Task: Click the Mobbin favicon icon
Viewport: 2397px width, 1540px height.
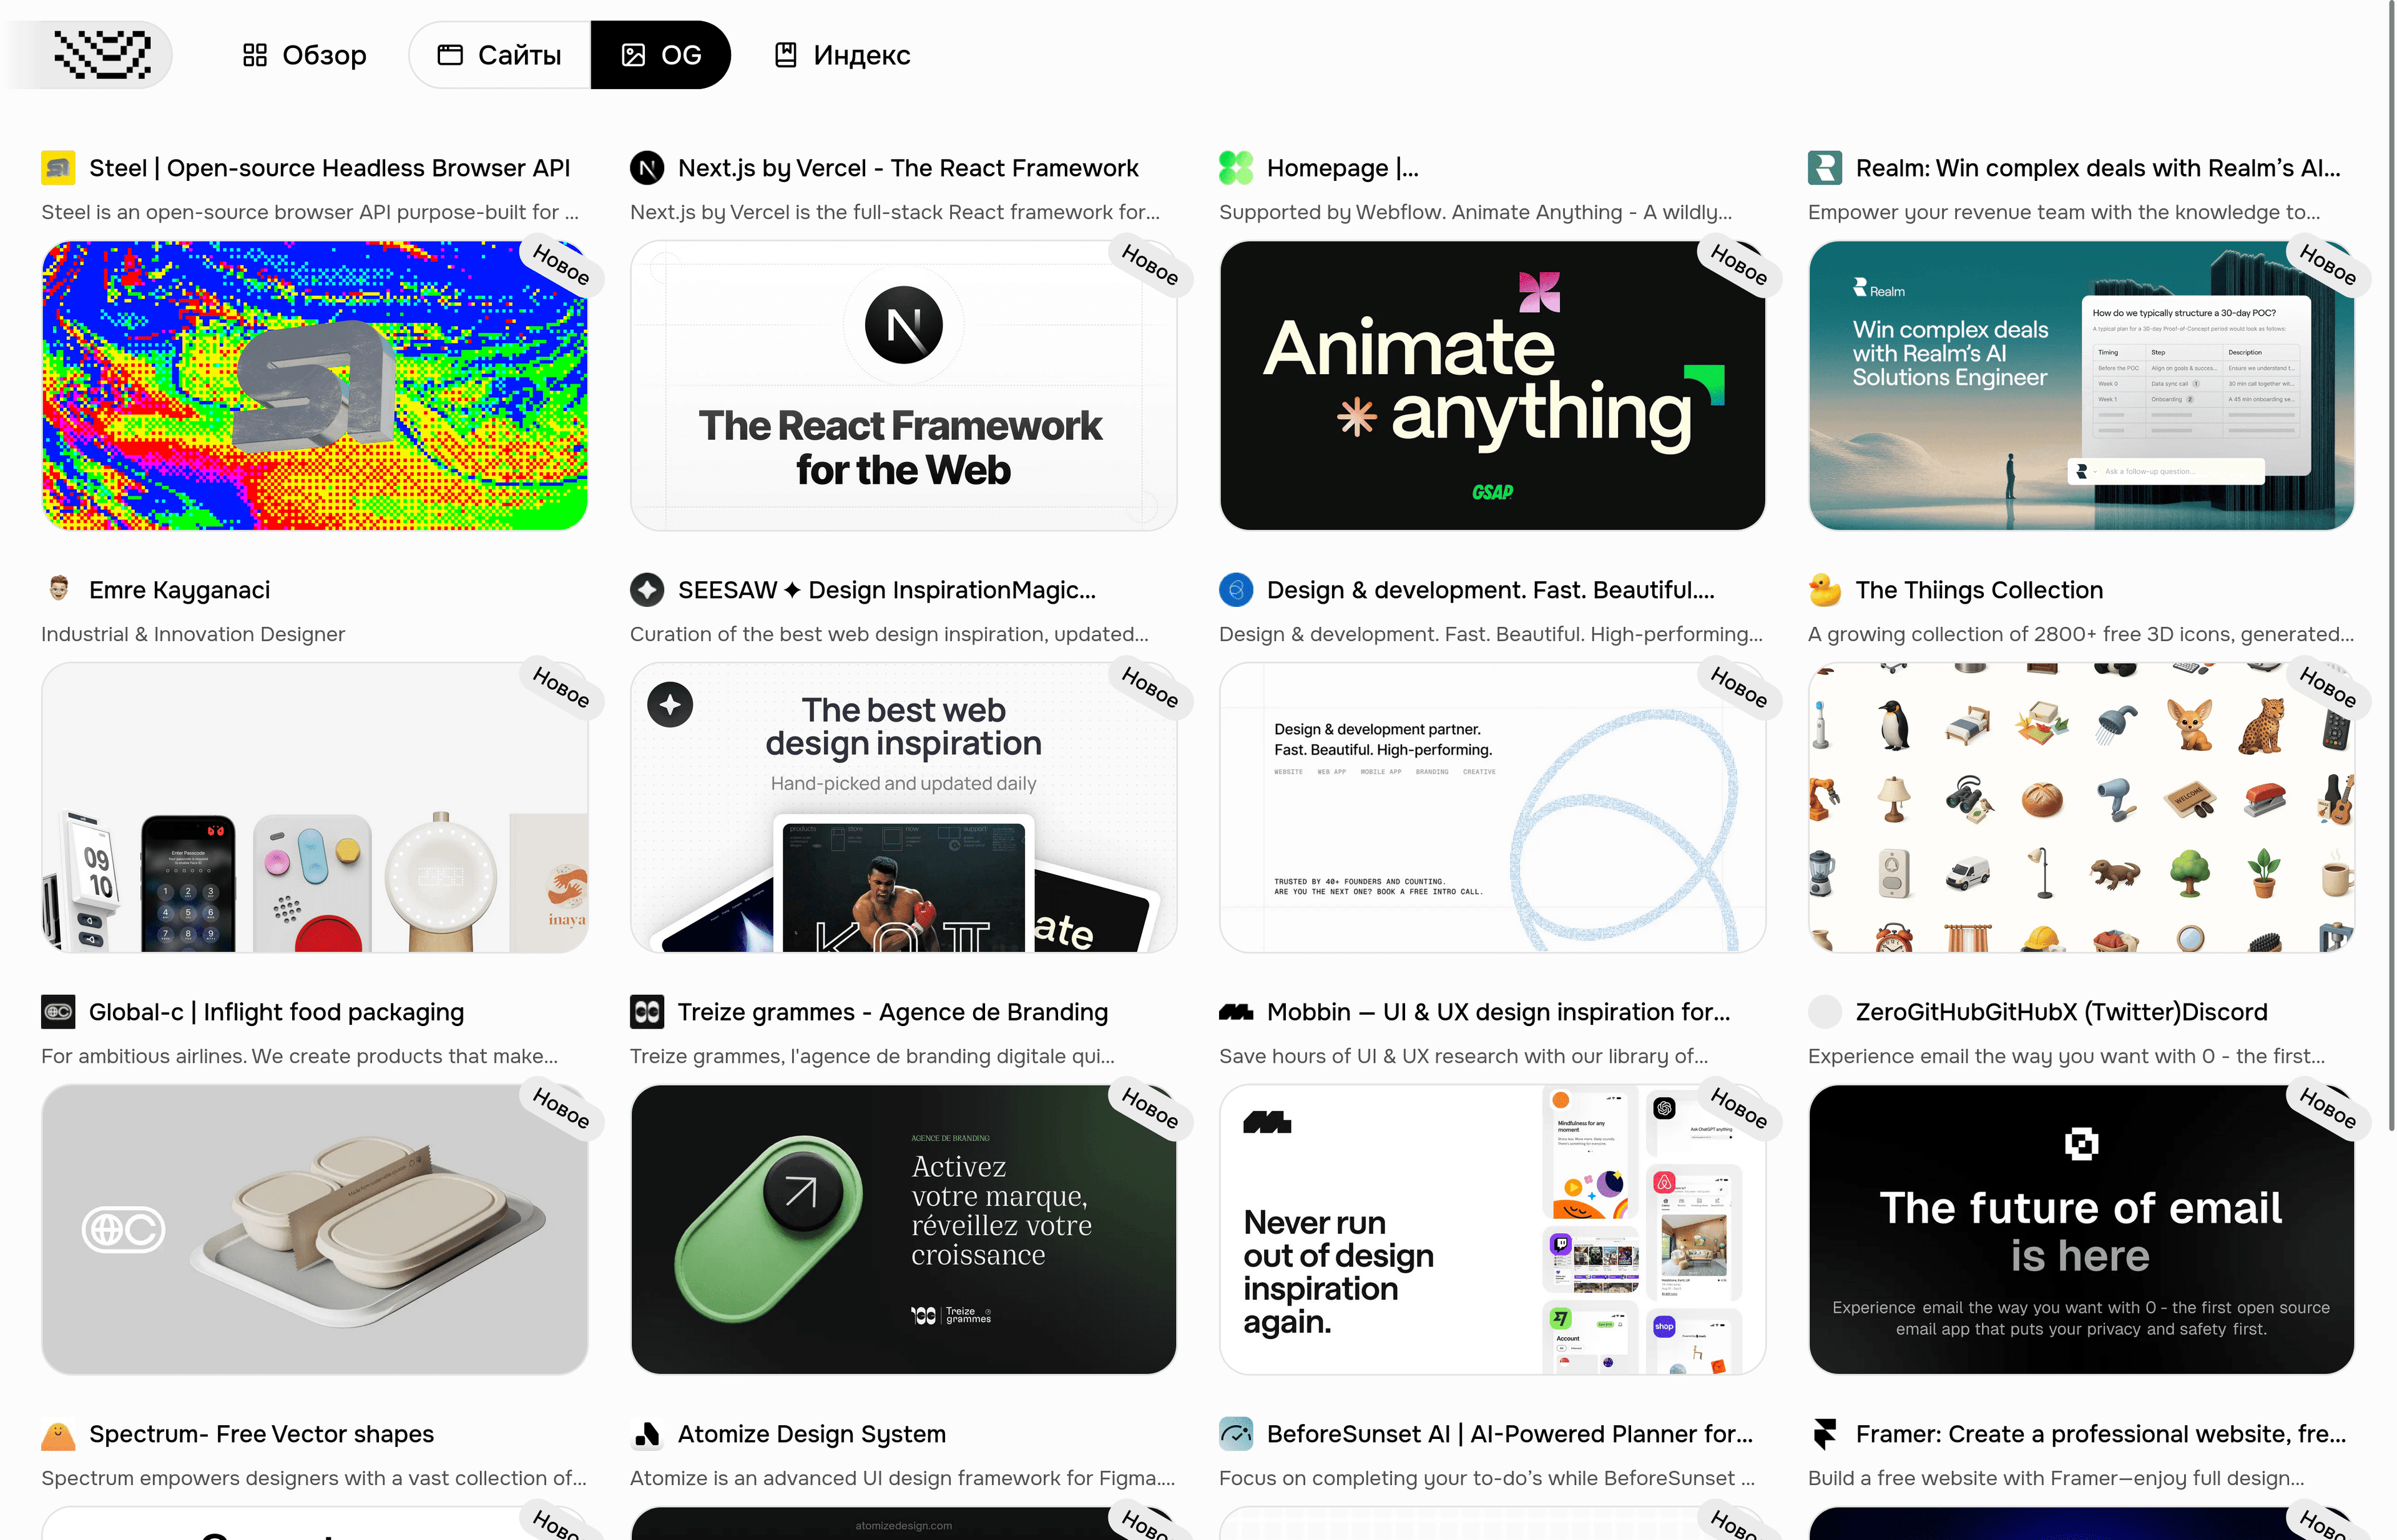Action: point(1236,1012)
